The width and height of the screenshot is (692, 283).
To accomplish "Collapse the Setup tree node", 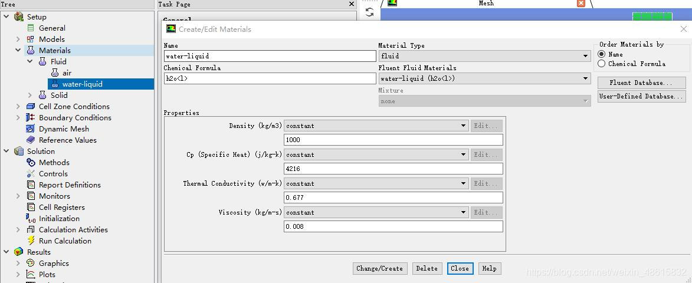I will 6,17.
